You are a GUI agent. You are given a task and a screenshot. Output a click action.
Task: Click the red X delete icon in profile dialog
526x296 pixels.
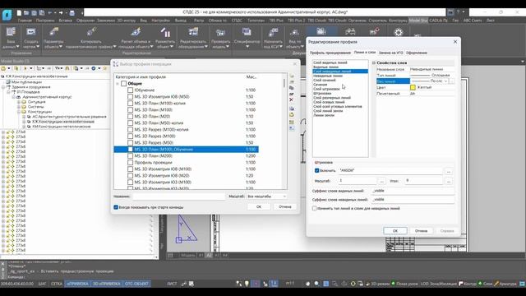point(291,100)
